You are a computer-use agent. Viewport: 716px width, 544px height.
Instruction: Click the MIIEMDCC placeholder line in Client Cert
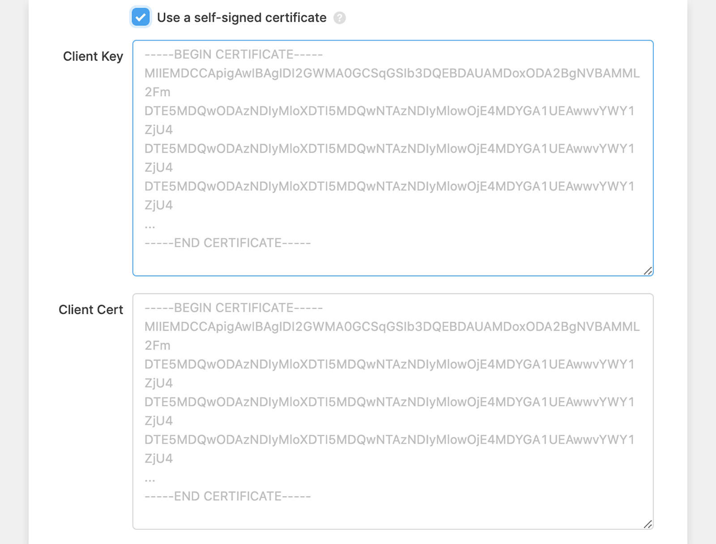(x=392, y=327)
